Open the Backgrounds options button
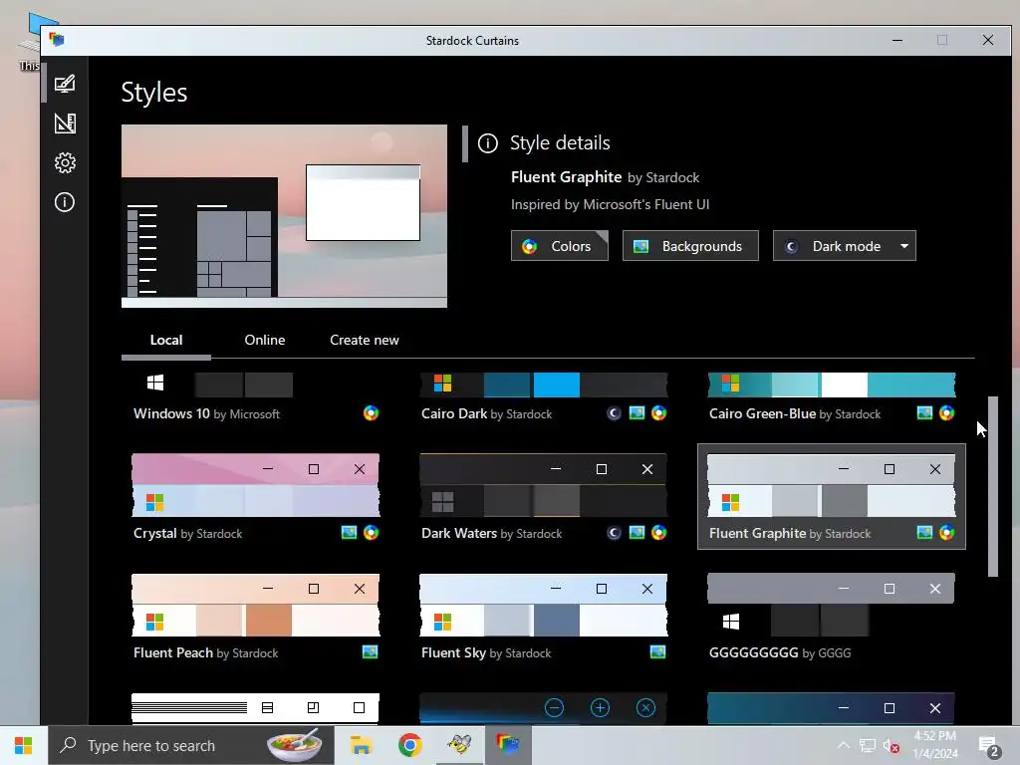The image size is (1020, 765). (690, 246)
